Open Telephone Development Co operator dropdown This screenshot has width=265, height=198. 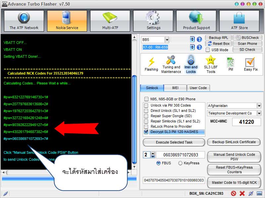coord(259,113)
